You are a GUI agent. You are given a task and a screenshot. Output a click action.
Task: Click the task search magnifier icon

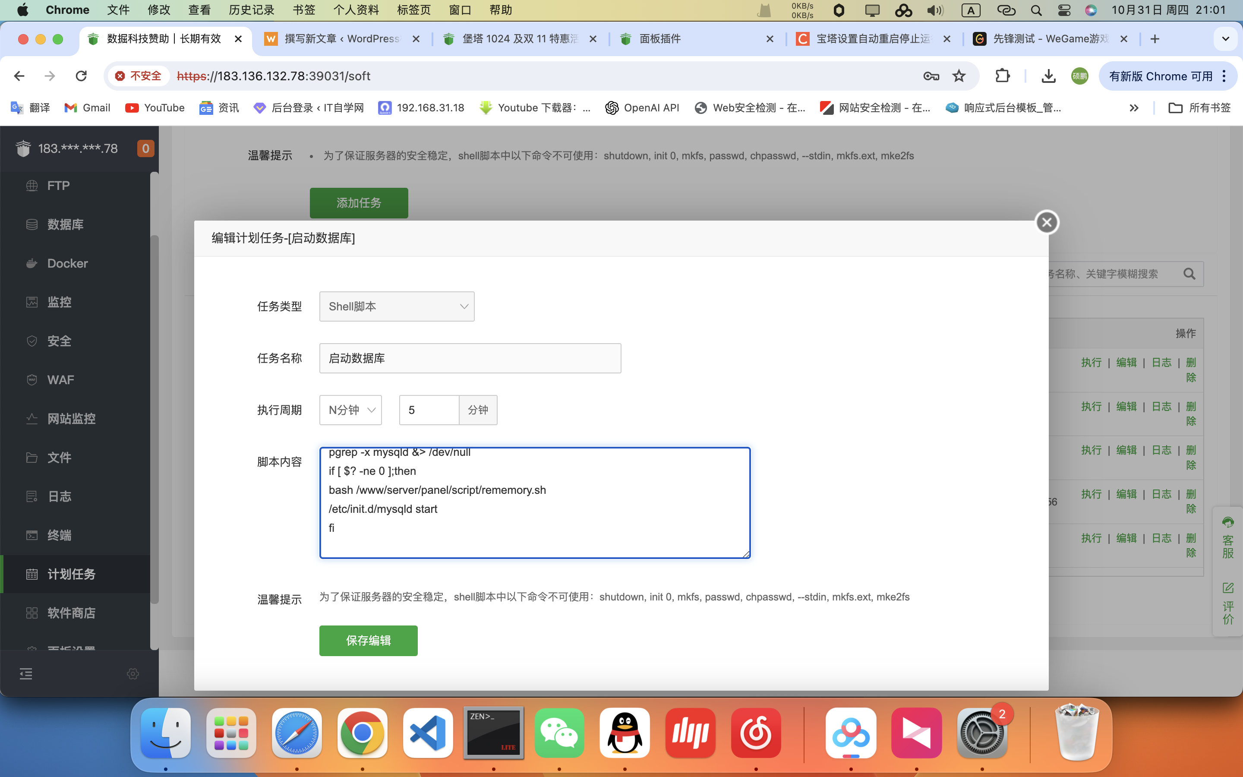click(x=1189, y=274)
